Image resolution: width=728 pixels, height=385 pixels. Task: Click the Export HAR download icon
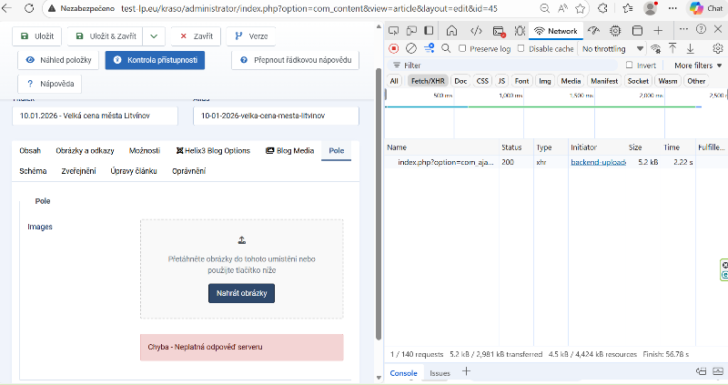click(691, 48)
